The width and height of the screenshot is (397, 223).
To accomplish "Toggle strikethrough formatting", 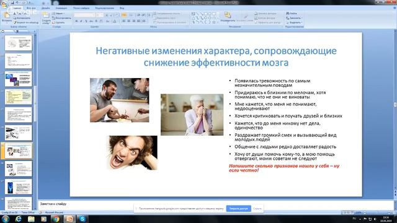I will click(x=91, y=21).
